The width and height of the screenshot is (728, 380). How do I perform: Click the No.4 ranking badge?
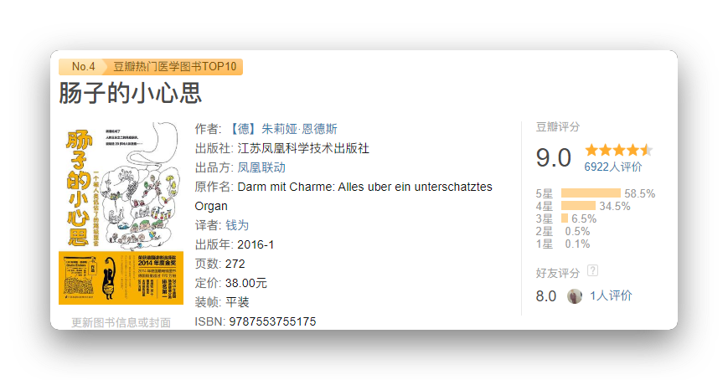pyautogui.click(x=84, y=66)
